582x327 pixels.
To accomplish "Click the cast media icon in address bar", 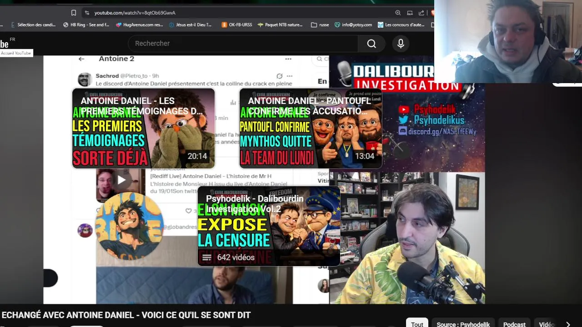I will click(410, 13).
